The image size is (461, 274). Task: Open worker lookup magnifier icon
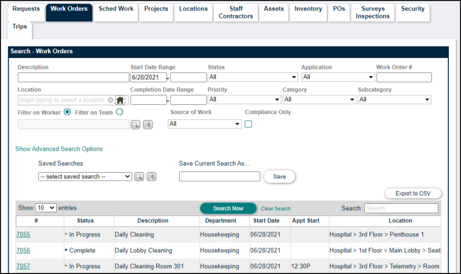[135, 125]
